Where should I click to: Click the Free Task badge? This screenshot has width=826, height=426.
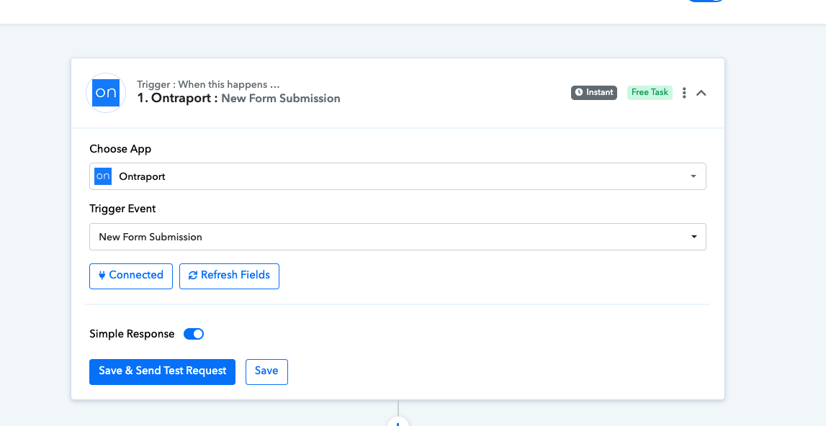point(650,92)
